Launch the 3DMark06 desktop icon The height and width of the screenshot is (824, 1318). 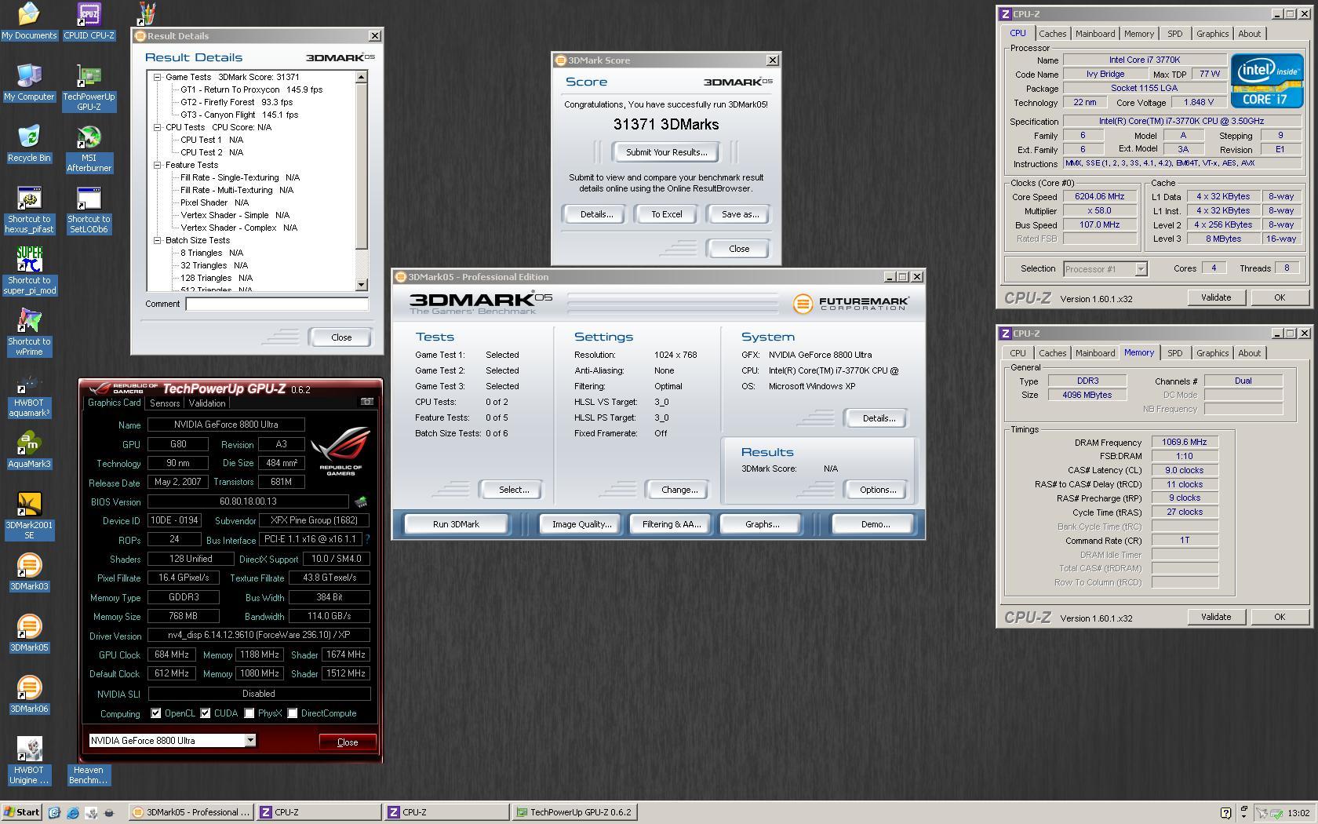(29, 694)
